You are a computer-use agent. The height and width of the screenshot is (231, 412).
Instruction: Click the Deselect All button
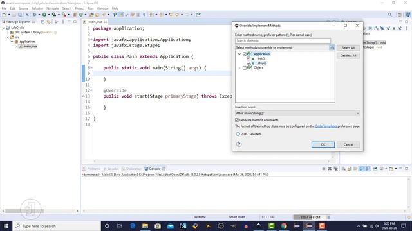point(348,56)
